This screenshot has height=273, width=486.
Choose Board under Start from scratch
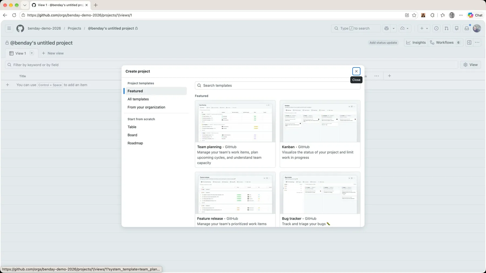156,135
